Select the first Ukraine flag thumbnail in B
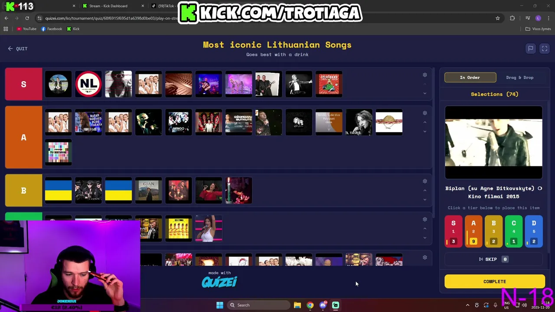 click(58, 190)
